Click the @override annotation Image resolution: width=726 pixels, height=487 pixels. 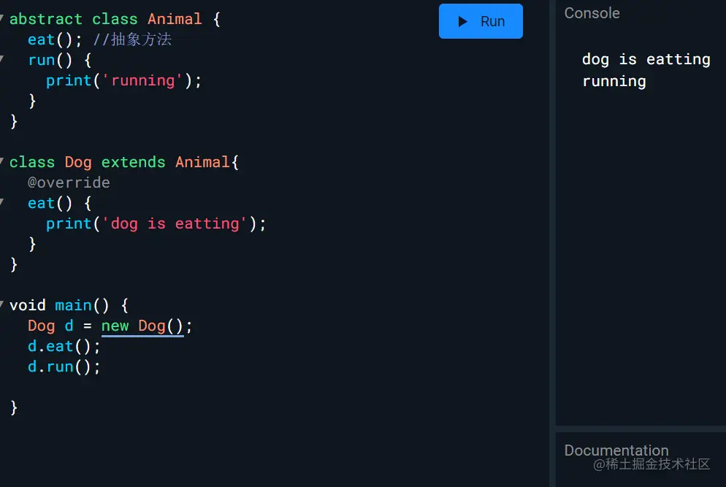(x=69, y=183)
